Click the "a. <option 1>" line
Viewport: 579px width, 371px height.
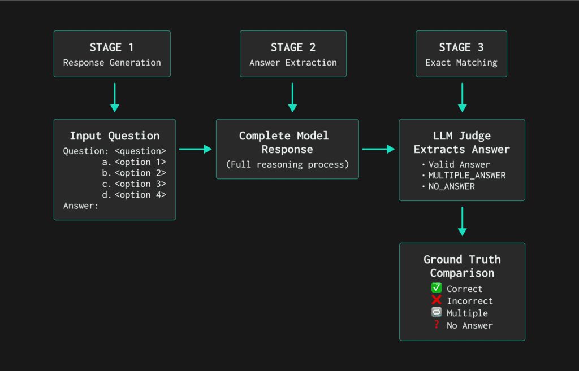click(x=134, y=162)
